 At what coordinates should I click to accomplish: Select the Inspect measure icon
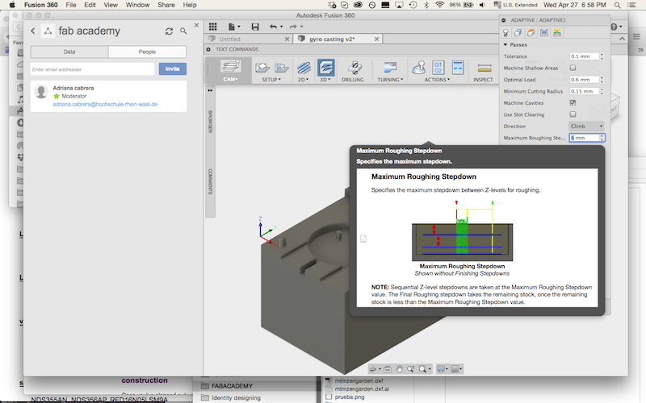coord(484,68)
